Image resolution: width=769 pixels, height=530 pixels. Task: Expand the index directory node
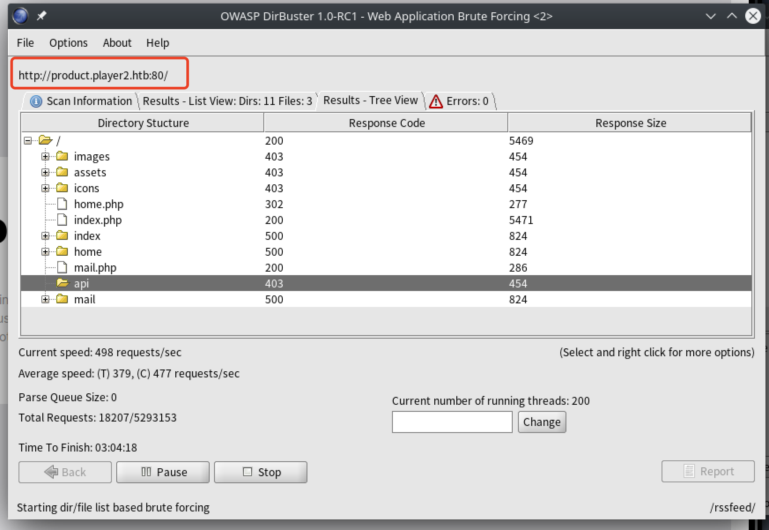45,236
